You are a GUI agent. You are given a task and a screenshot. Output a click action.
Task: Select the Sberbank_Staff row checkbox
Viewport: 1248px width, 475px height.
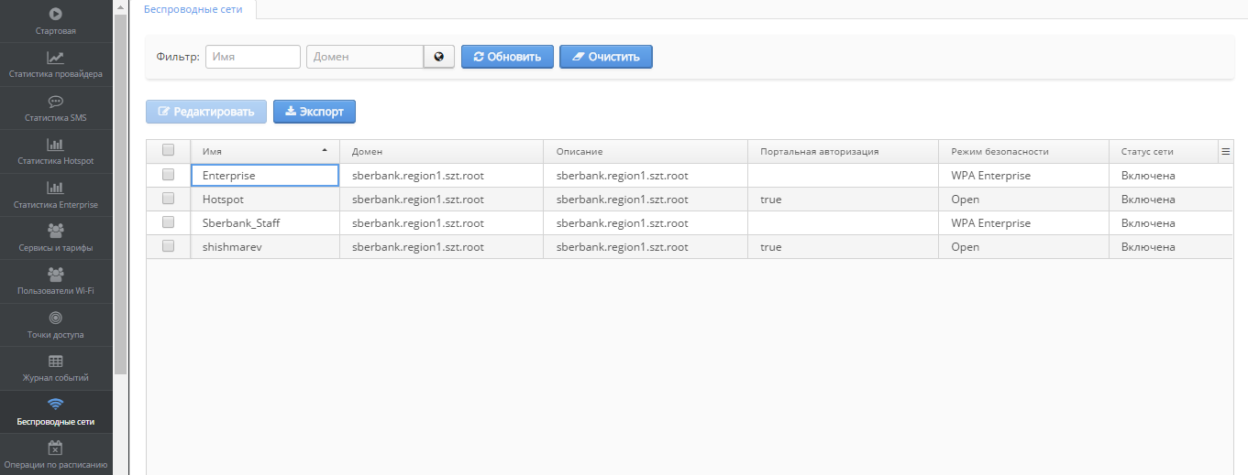click(x=168, y=222)
